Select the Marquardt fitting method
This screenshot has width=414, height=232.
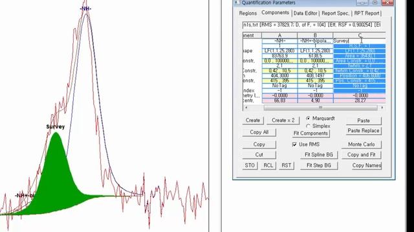click(x=308, y=119)
